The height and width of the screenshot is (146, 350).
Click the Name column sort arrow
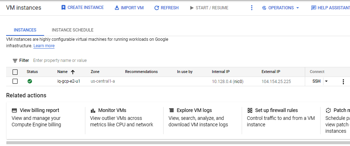pos(72,72)
